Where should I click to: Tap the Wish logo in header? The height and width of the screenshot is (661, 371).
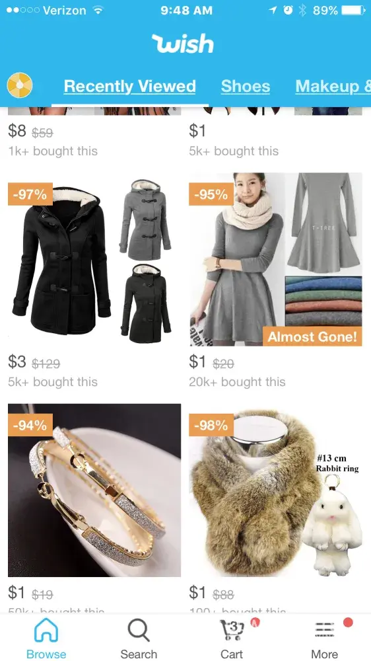point(183,44)
